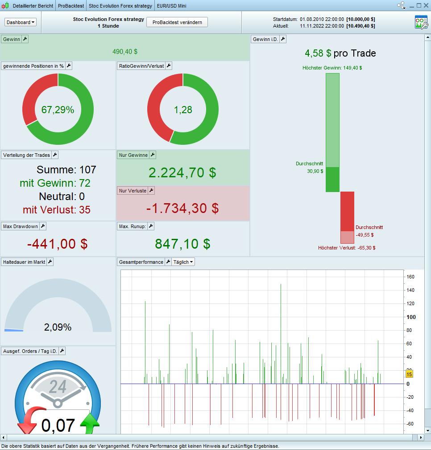This screenshot has height=450, width=431.
Task: Click the 67,29% winning positions donut chart
Action: point(58,109)
